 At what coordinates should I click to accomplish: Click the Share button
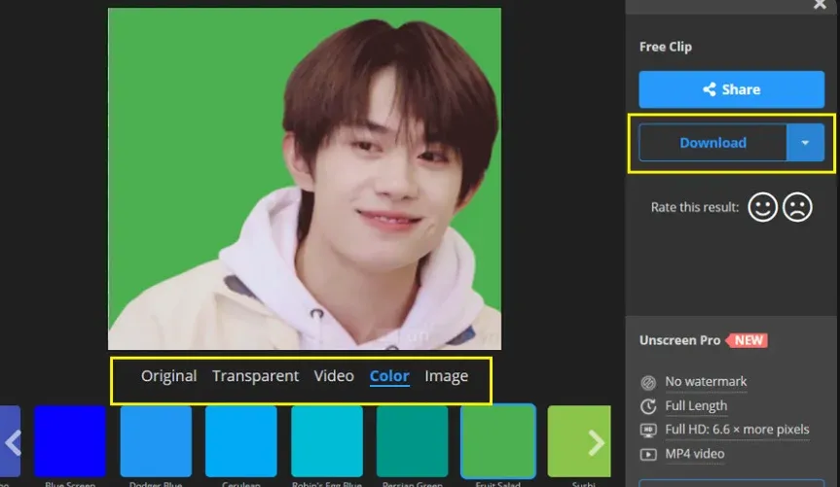731,89
